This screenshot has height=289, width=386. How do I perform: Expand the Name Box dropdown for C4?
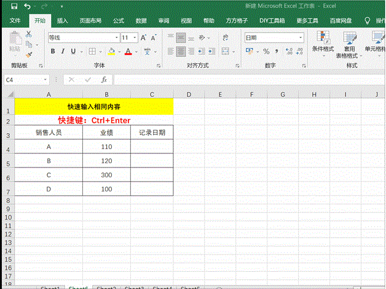pos(45,80)
